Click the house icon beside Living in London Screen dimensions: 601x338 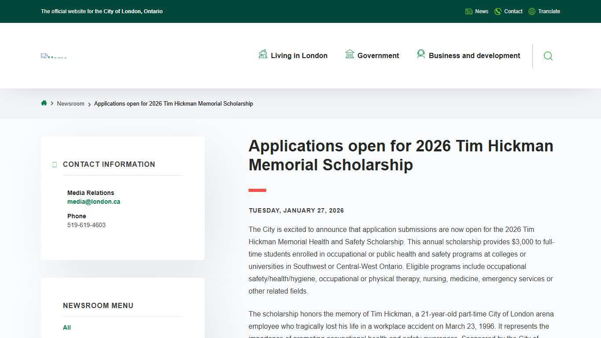point(263,54)
